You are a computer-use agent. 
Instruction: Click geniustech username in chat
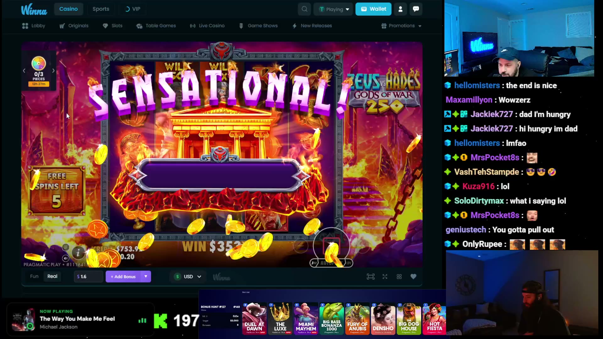[466, 230]
